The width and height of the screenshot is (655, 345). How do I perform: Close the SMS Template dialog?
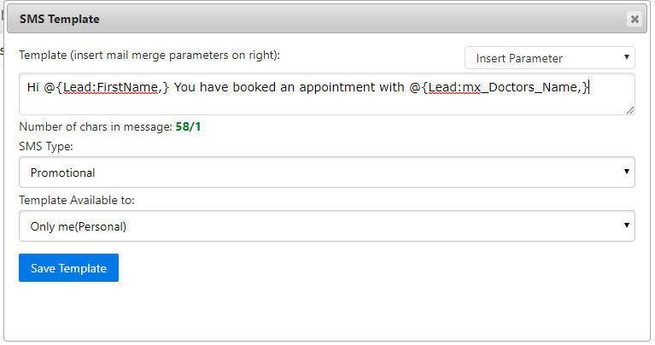634,19
